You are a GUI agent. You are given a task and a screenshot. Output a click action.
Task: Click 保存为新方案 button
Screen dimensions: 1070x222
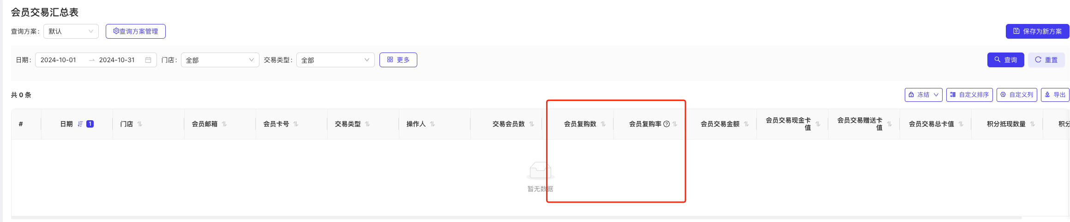(1038, 31)
